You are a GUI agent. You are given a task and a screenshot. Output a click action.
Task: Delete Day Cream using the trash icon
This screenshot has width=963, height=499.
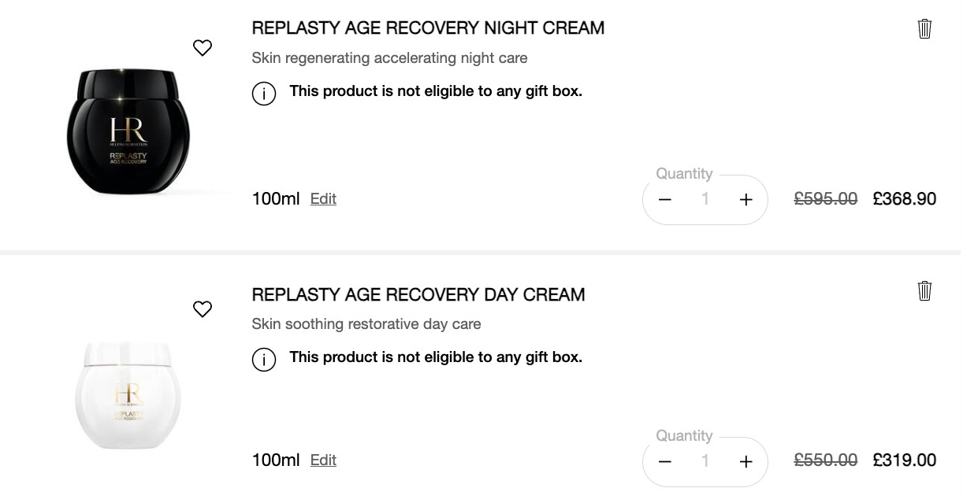coord(924,291)
